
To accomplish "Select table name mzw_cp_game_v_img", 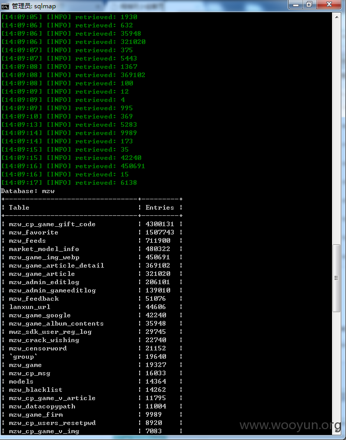I will (44, 431).
